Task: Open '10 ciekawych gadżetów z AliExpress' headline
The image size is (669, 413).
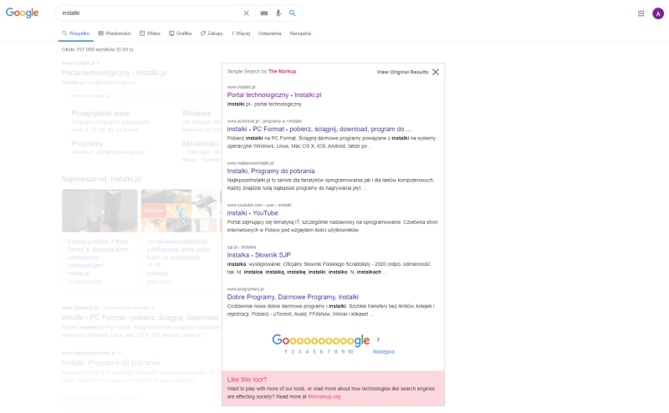Action: [178, 253]
